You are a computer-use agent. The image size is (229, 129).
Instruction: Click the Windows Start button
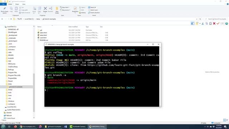pos(3,126)
